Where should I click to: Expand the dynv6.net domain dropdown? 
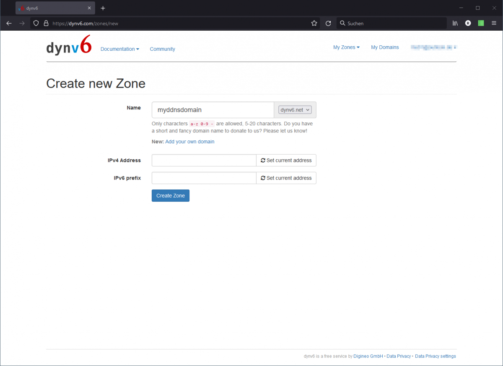click(295, 110)
